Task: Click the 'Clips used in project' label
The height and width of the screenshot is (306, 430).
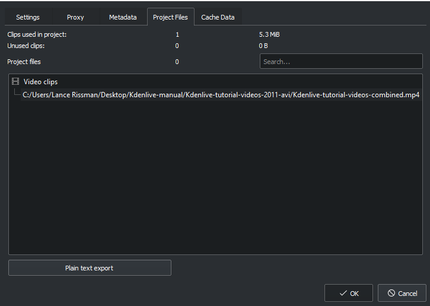Action: (37, 34)
